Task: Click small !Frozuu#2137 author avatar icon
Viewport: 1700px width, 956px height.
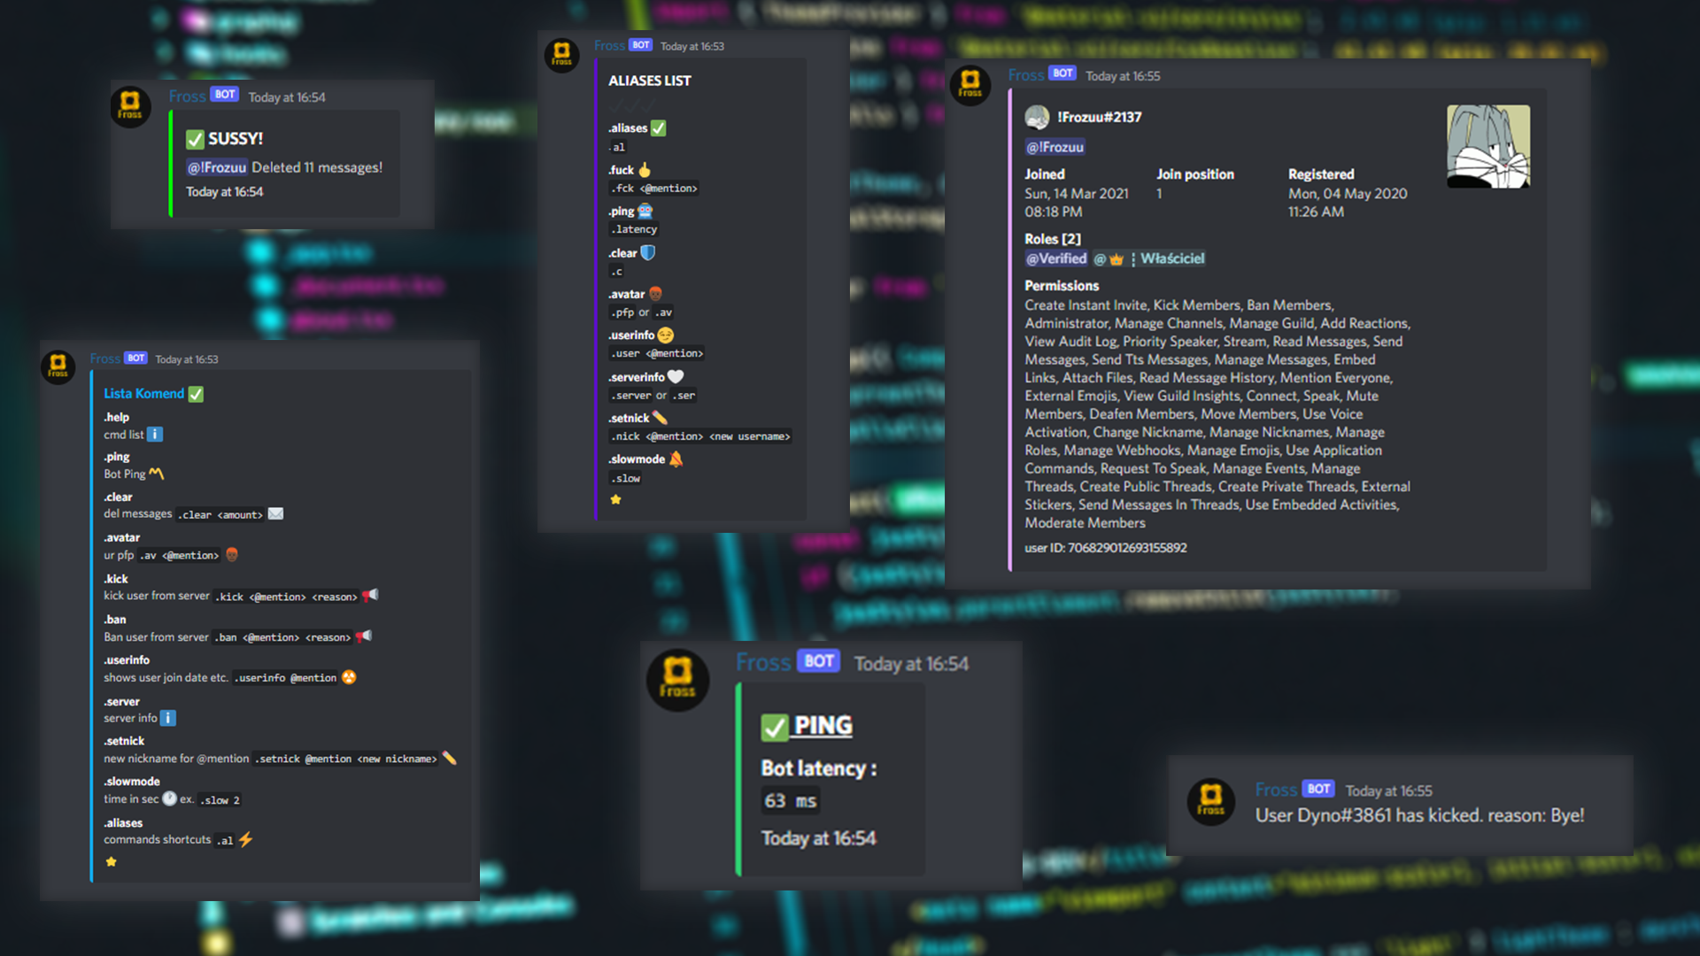Action: 1037,117
